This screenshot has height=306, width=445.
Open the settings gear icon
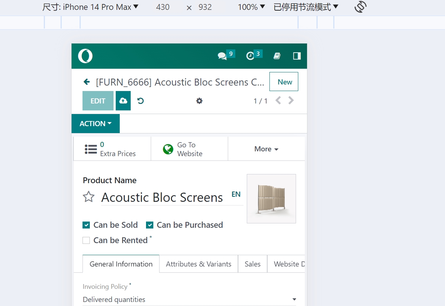[199, 101]
